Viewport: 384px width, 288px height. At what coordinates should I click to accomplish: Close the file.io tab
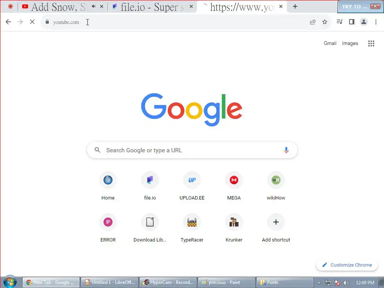(192, 6)
